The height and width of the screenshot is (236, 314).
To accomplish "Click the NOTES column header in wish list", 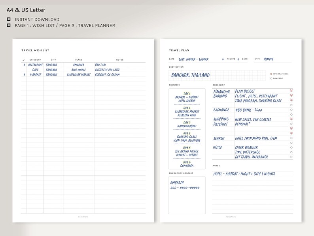I will [120, 60].
